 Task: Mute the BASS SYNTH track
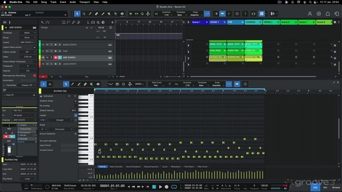click(47, 45)
